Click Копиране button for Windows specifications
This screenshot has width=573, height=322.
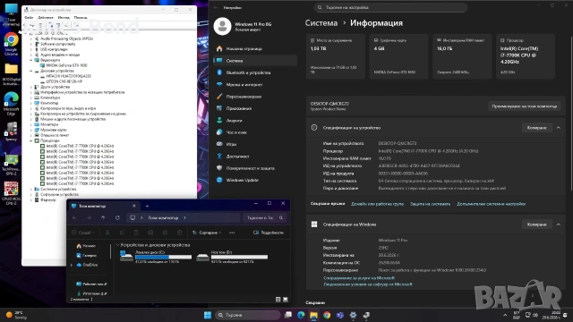pyautogui.click(x=536, y=225)
